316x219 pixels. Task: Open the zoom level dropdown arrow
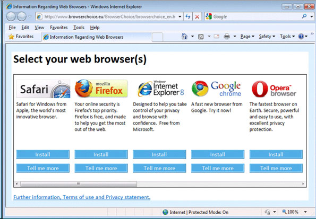[x=305, y=212]
